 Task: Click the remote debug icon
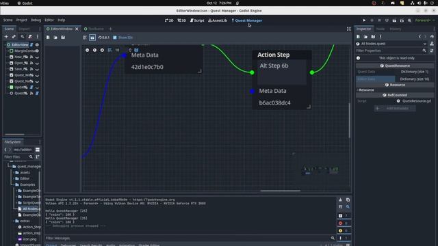[x=387, y=20]
